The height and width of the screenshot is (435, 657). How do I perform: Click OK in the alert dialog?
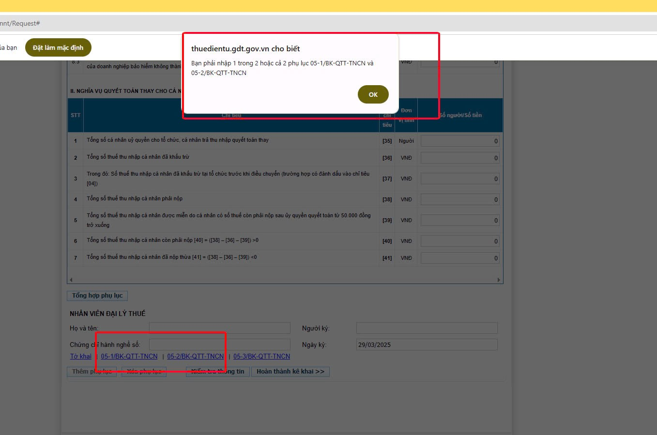[373, 94]
